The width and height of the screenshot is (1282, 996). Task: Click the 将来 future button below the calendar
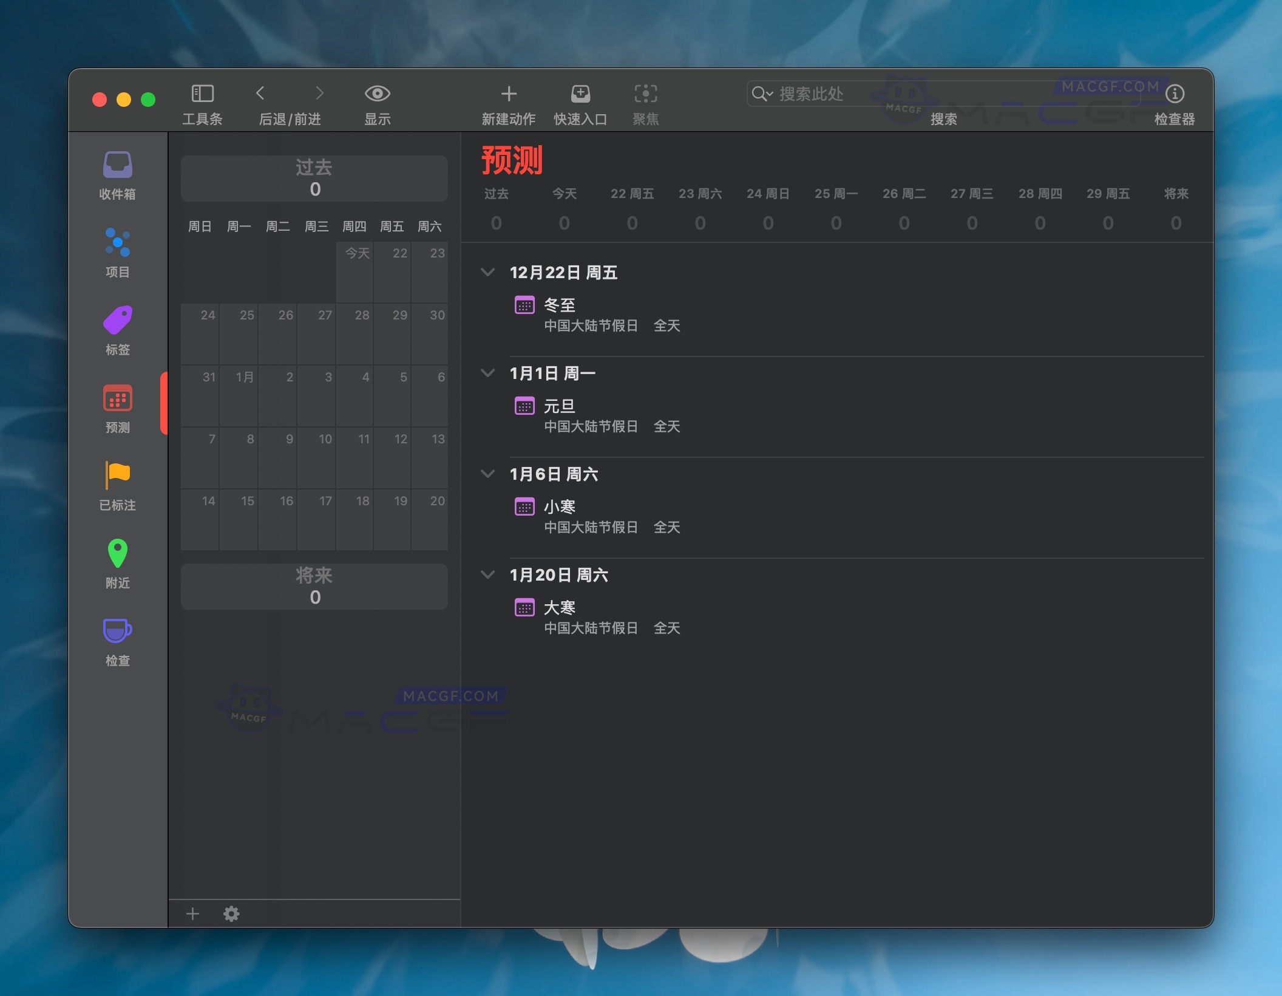[x=314, y=585]
